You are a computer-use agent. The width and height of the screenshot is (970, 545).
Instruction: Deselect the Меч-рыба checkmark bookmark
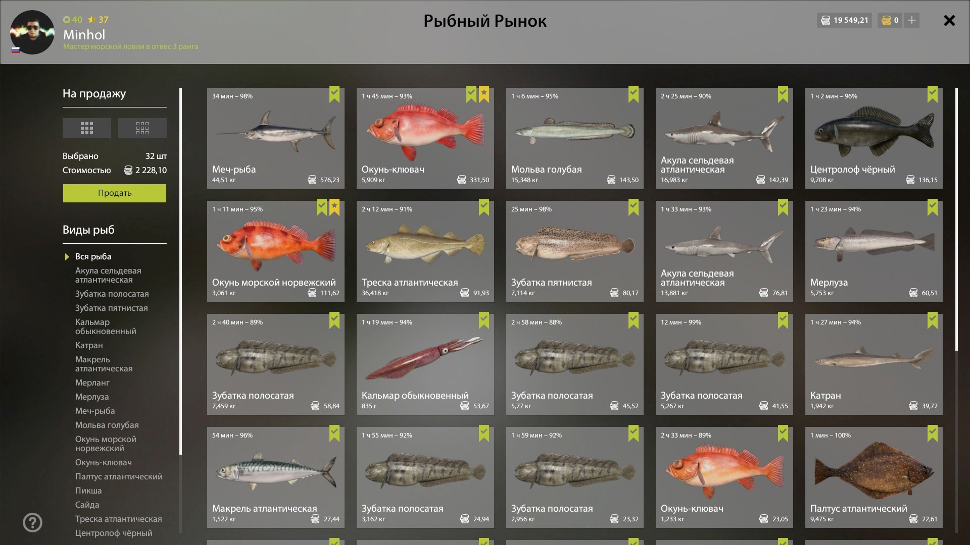pyautogui.click(x=334, y=94)
